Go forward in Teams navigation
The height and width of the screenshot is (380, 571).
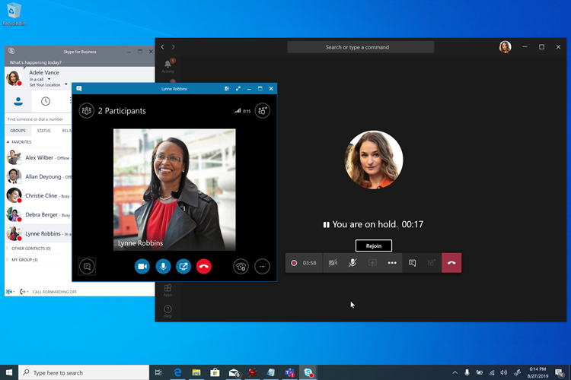(x=174, y=47)
